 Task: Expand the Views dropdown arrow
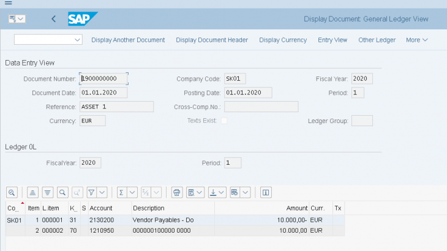[200, 193]
